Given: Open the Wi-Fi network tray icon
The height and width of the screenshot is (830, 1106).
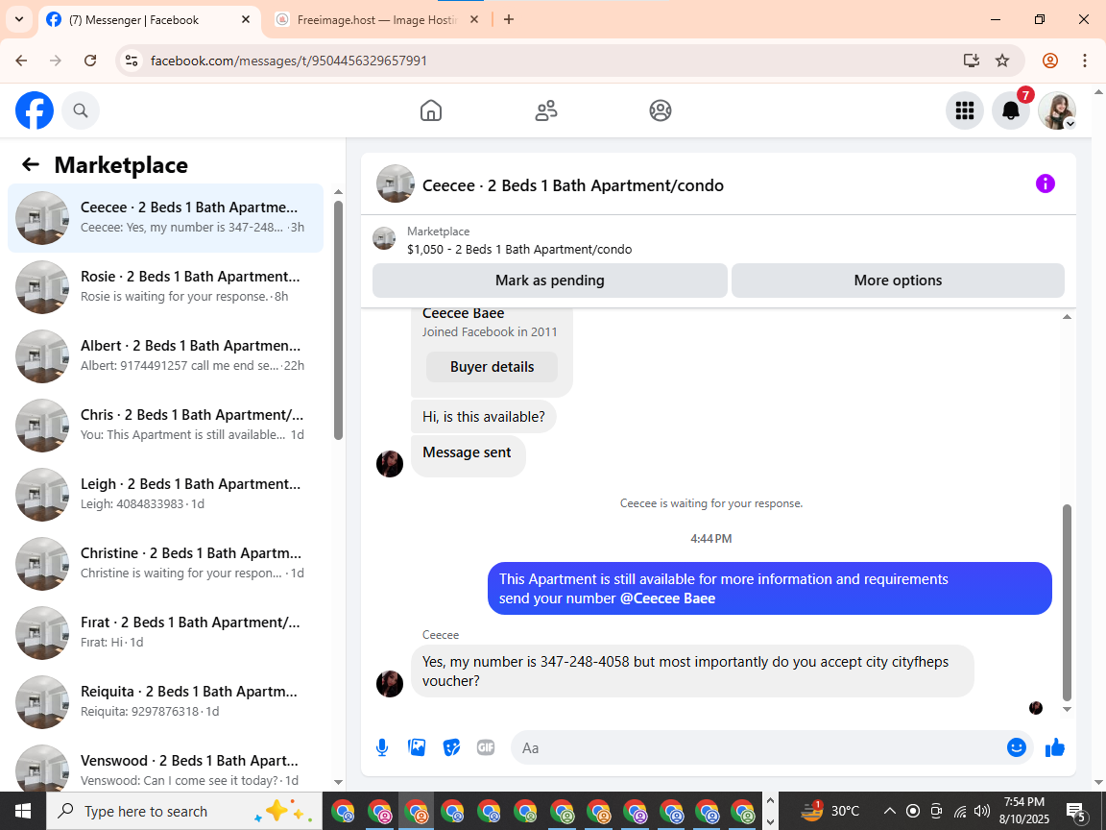Looking at the screenshot, I should (960, 811).
